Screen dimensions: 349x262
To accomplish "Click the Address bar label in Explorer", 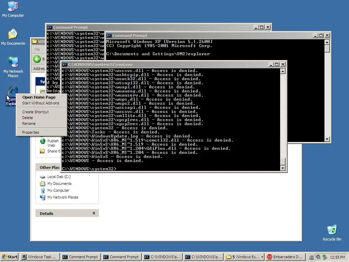I will click(x=39, y=69).
